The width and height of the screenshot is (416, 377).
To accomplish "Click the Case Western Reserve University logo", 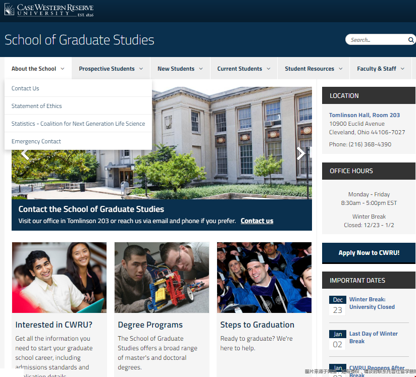I will pos(49,10).
